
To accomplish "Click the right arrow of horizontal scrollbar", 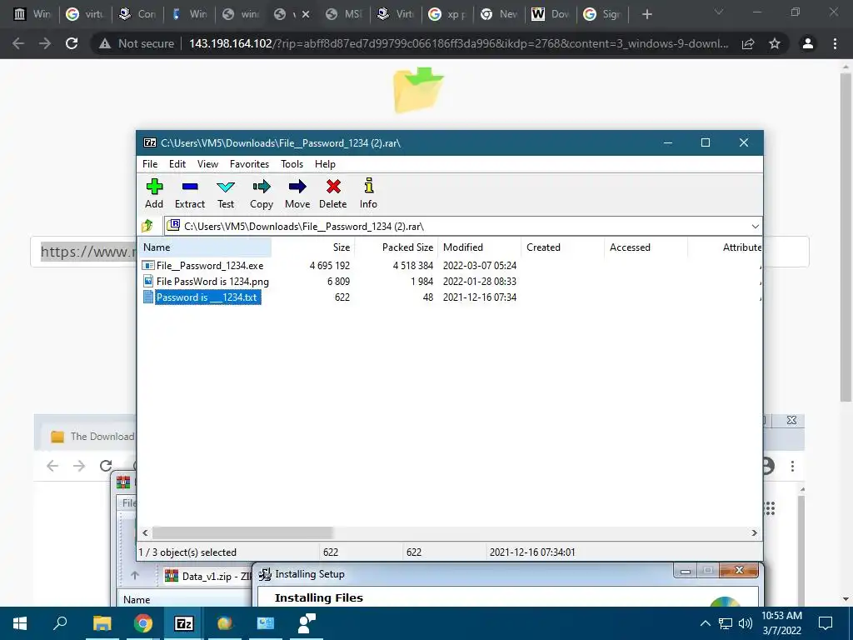I will click(755, 532).
